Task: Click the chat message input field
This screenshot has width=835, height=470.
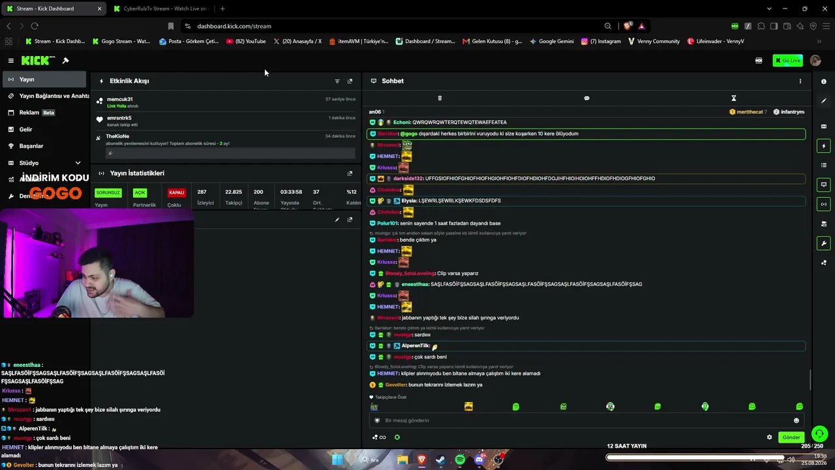Action: [x=586, y=420]
